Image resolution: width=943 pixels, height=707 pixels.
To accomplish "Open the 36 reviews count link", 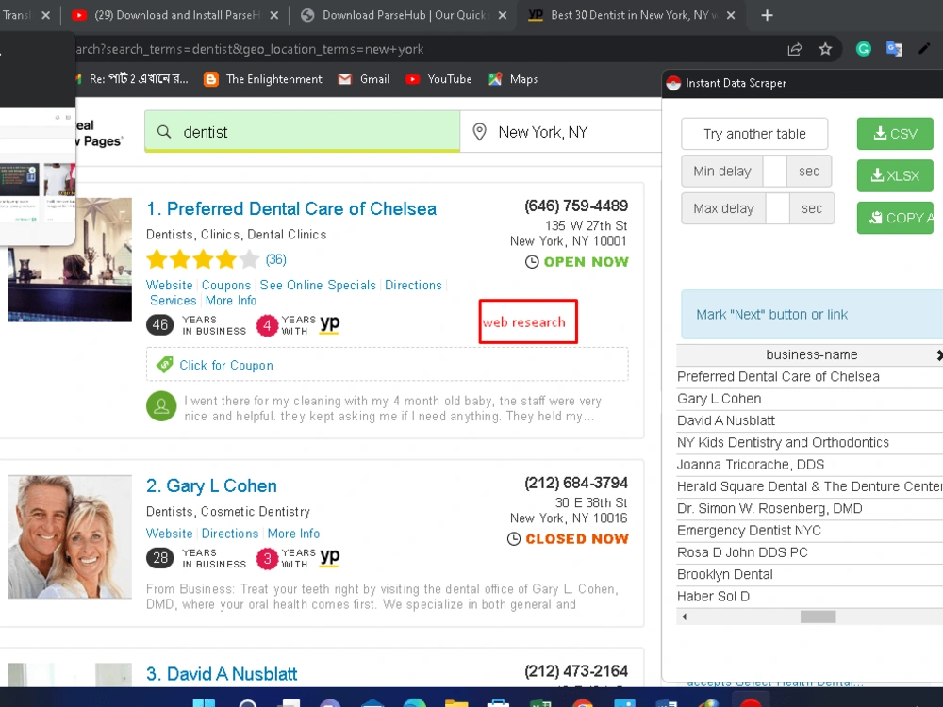I will [276, 260].
